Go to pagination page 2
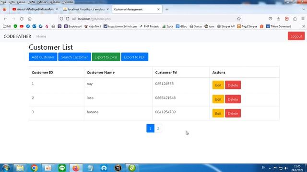307x172 pixels. [158, 129]
